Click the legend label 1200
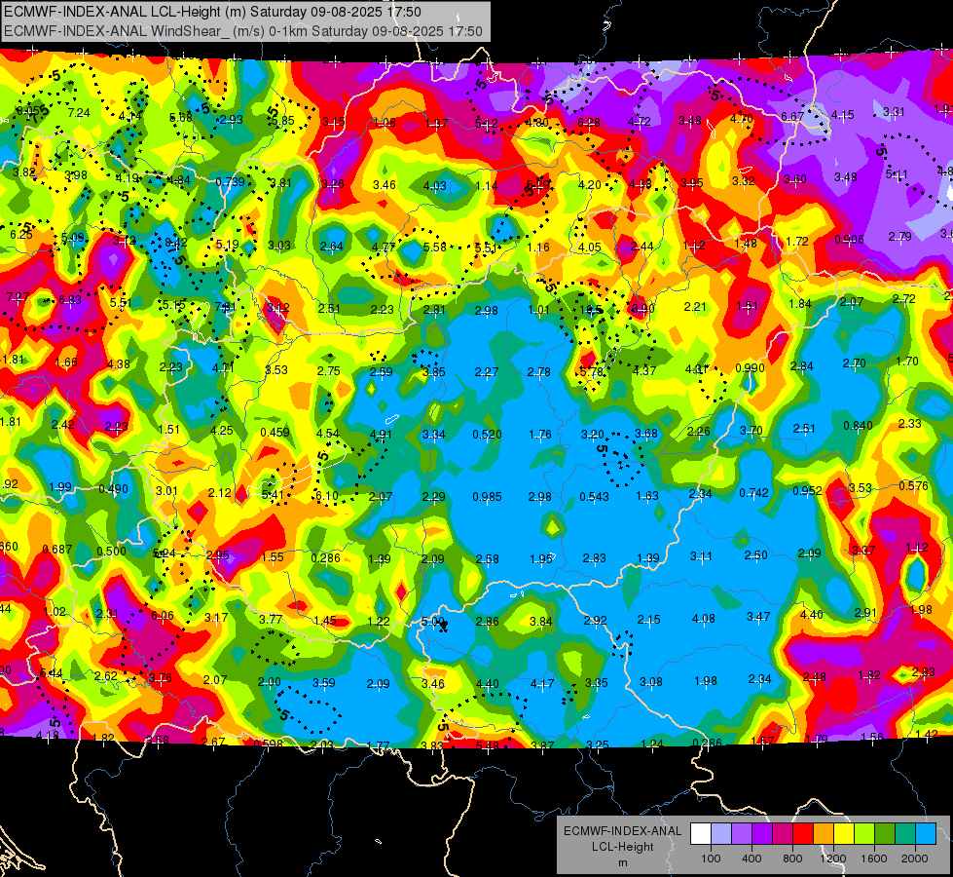 click(832, 858)
